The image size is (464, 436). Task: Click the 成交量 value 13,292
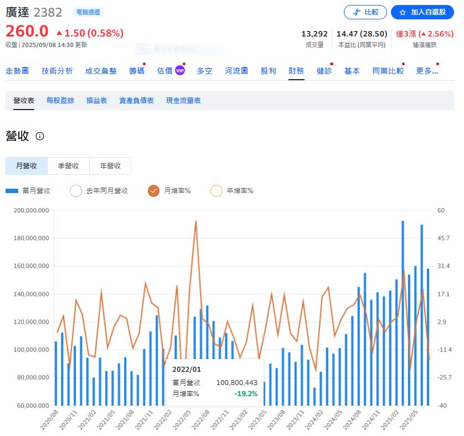[x=315, y=34]
